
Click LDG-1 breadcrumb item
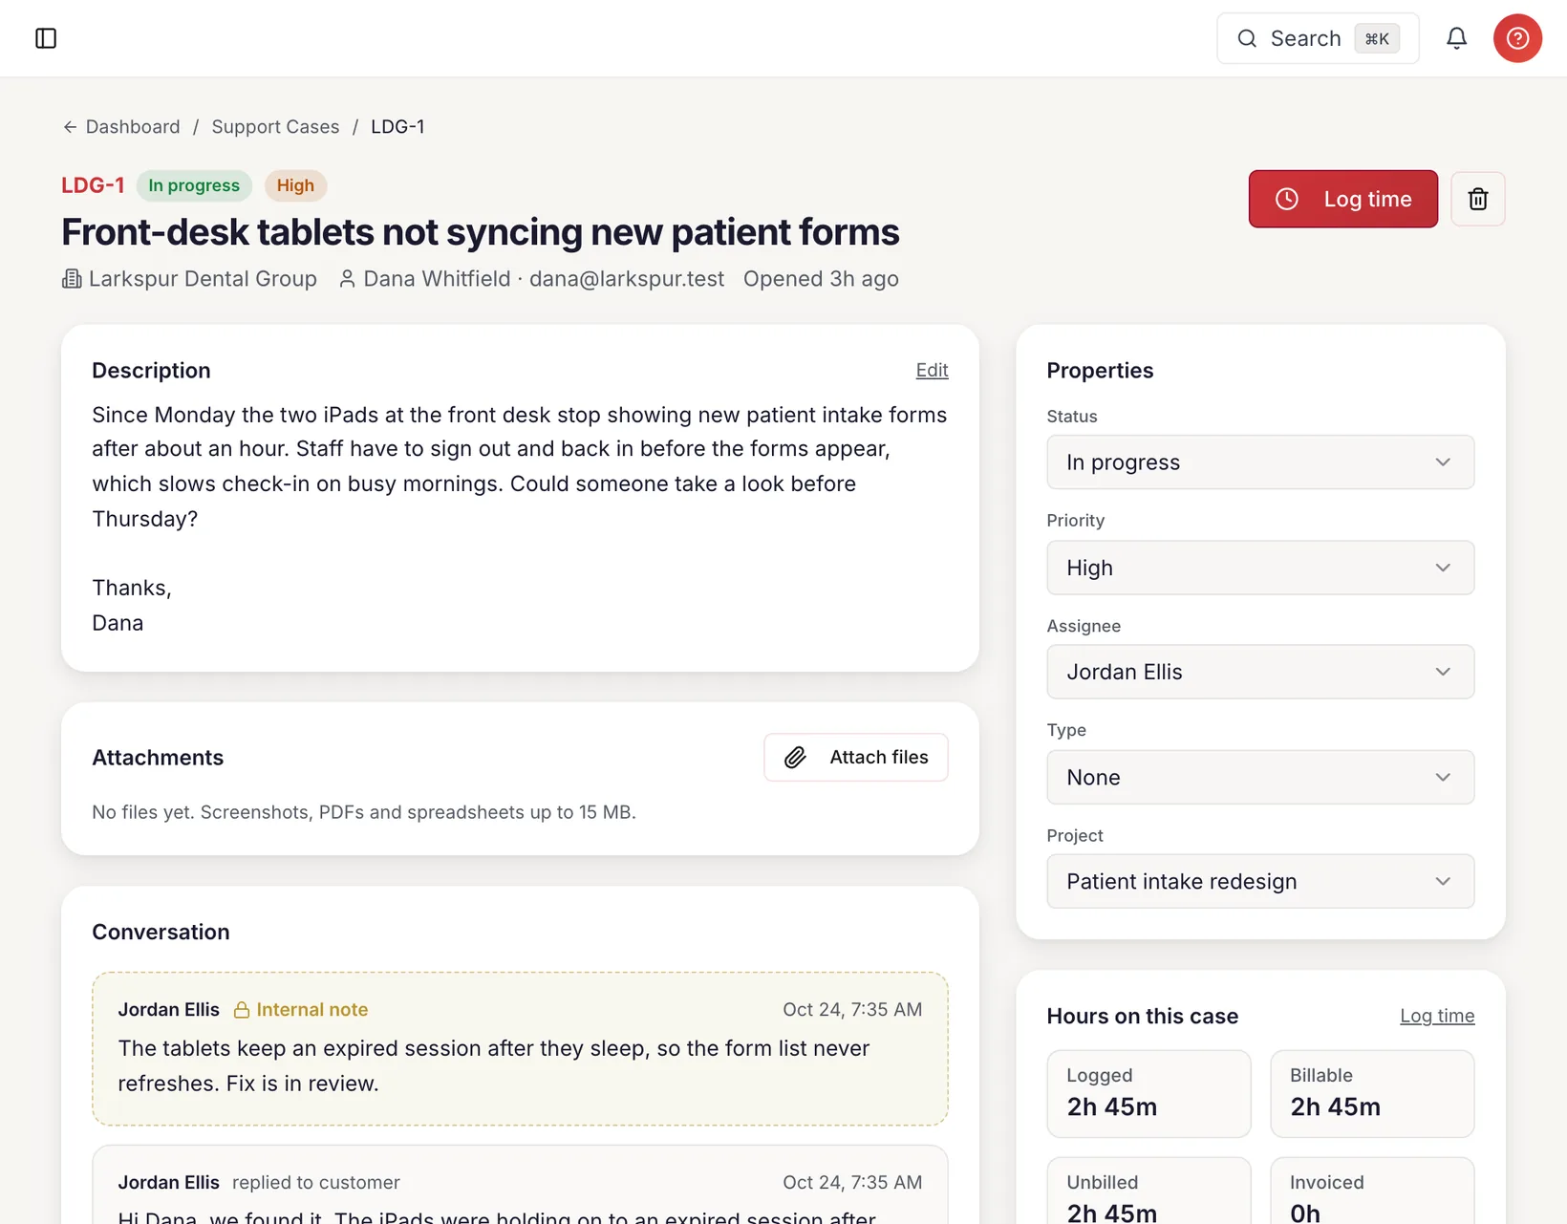point(397,127)
